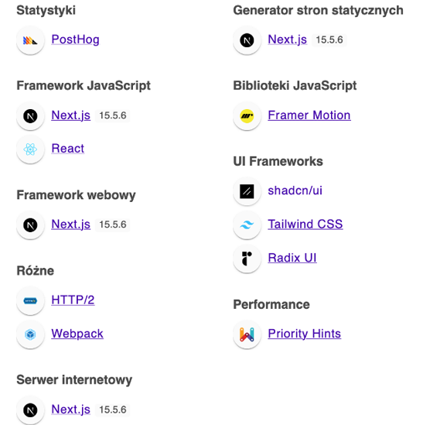423x425 pixels.
Task: Open the Tailwind CSS link
Action: click(305, 224)
